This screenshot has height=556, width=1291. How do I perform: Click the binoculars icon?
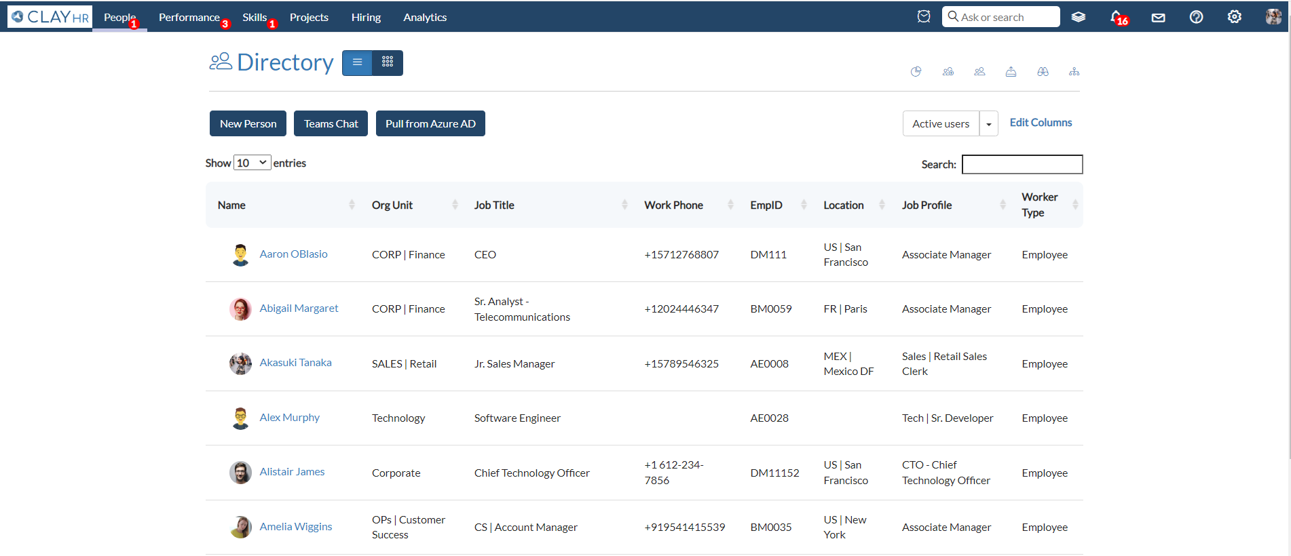pos(1043,72)
